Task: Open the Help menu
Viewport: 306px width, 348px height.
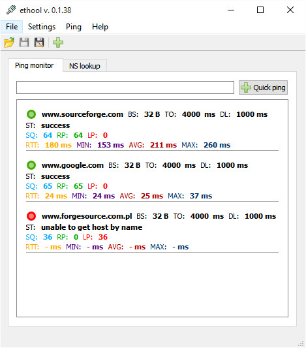Action: 100,27
